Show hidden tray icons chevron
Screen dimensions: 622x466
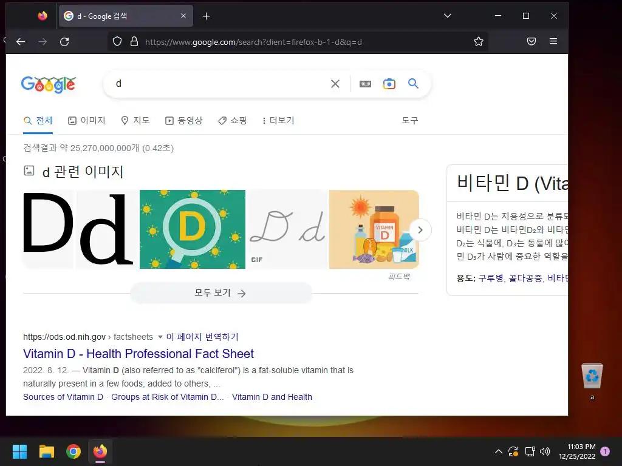pos(499,451)
